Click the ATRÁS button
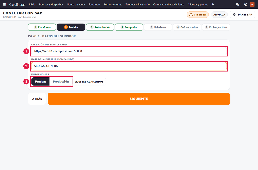Image resolution: width=258 pixels, height=170 pixels. [37, 99]
